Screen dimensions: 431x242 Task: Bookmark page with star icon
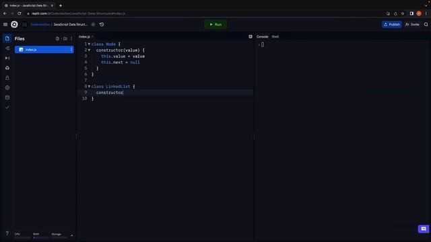[403, 13]
